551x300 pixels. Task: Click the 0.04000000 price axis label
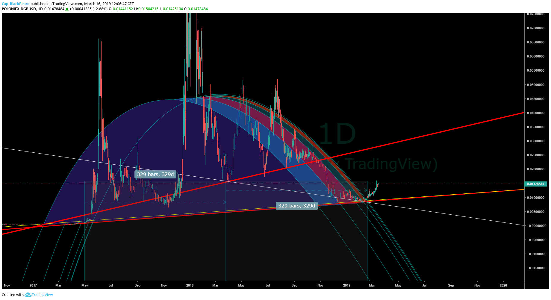[x=536, y=113]
